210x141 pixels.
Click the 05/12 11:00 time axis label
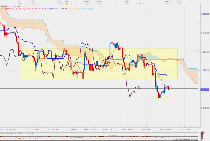coord(89,130)
